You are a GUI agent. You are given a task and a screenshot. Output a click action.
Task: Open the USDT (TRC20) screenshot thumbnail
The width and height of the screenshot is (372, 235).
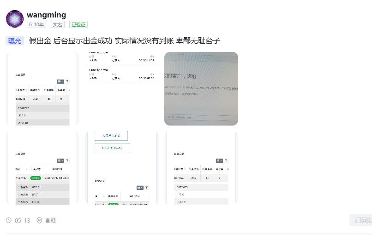pyautogui.click(x=122, y=168)
